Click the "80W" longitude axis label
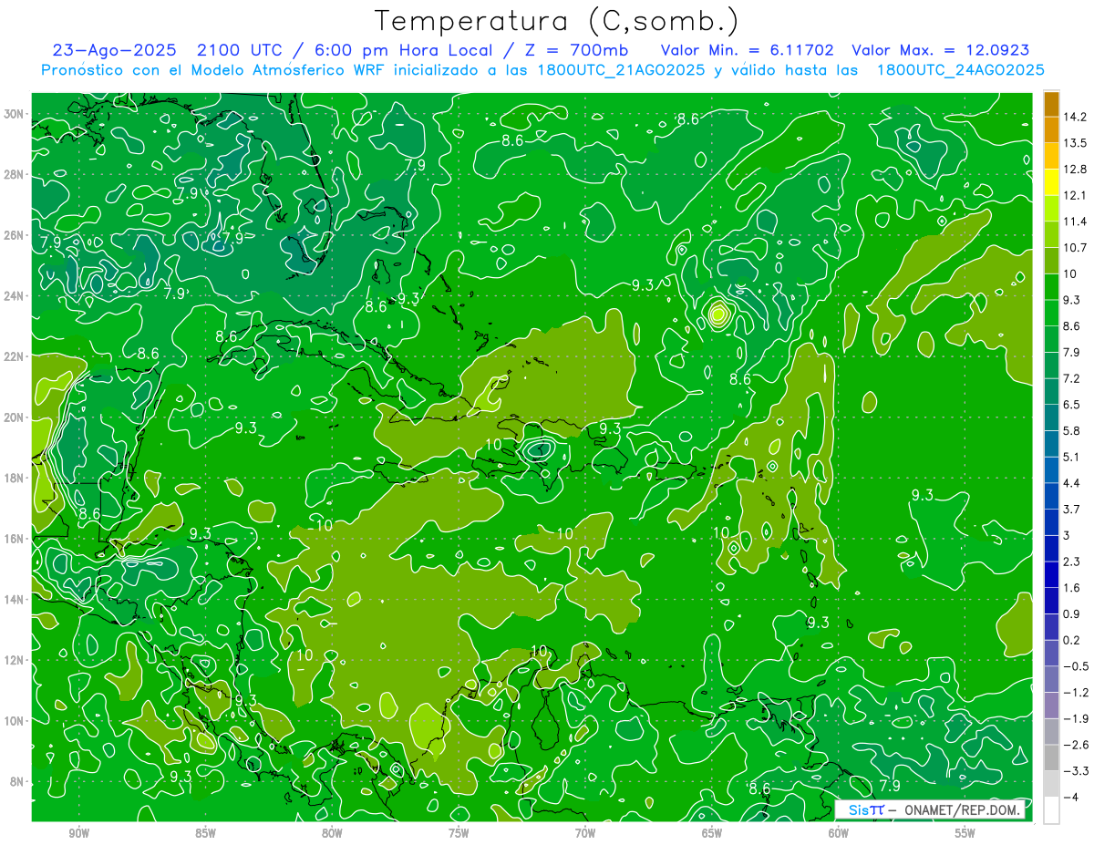Image resolution: width=1094 pixels, height=845 pixels. 332,833
